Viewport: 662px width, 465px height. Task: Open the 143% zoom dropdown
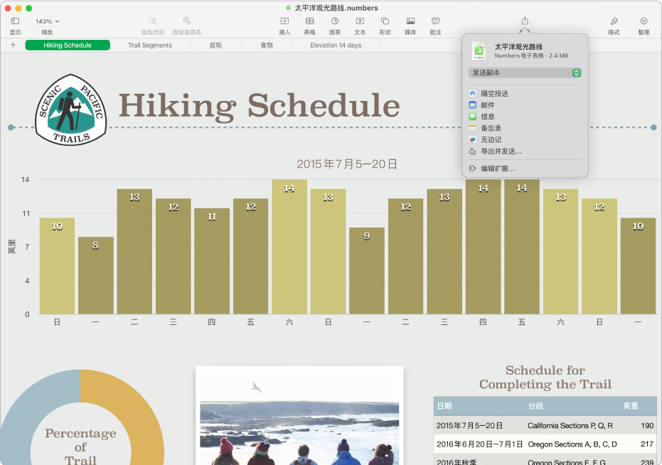pos(48,22)
